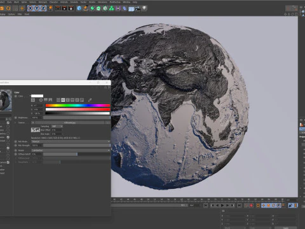This screenshot has width=305, height=229.
Task: Toggle the Mix Mode animation radio dot
Action: coord(16,141)
